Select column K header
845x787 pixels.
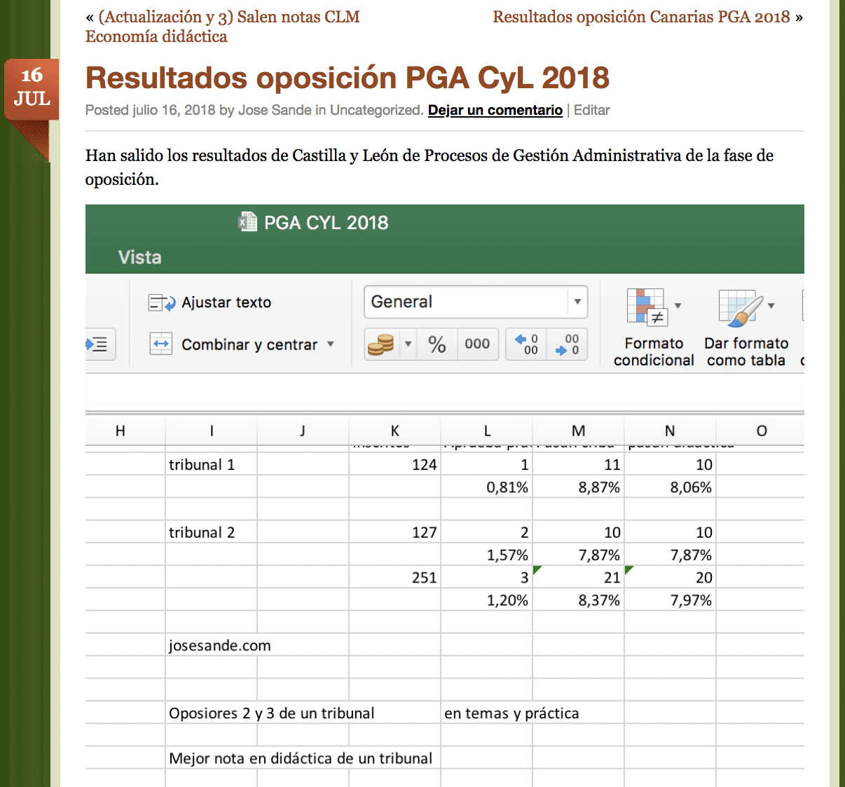[394, 431]
